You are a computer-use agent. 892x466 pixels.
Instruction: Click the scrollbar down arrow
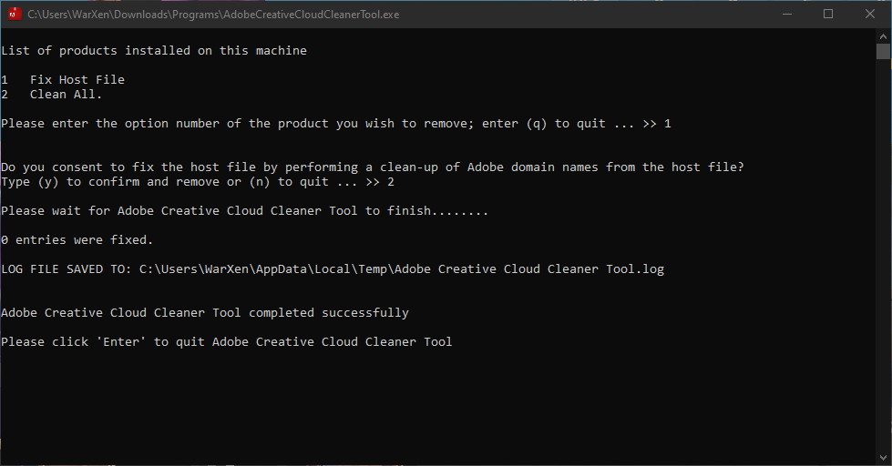883,458
